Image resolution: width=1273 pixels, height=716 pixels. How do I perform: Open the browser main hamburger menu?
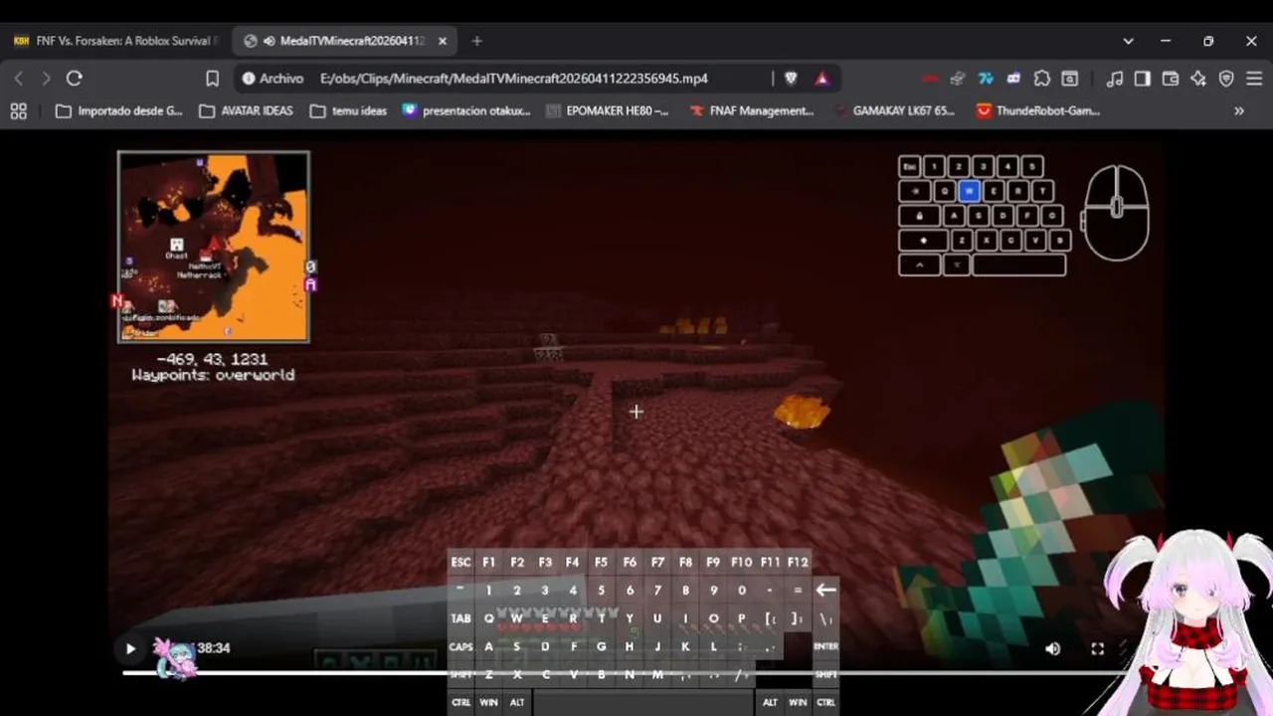(1254, 79)
